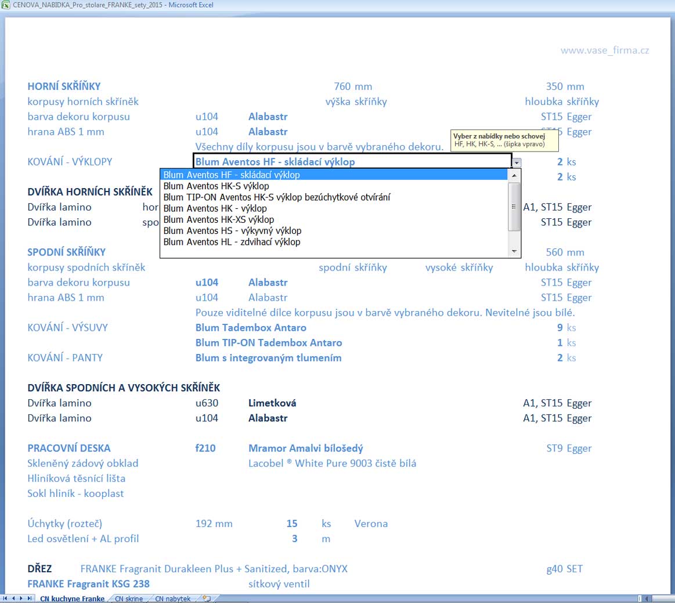
Task: Click the thumb of the dropdown list scrollbar
Action: pyautogui.click(x=514, y=207)
